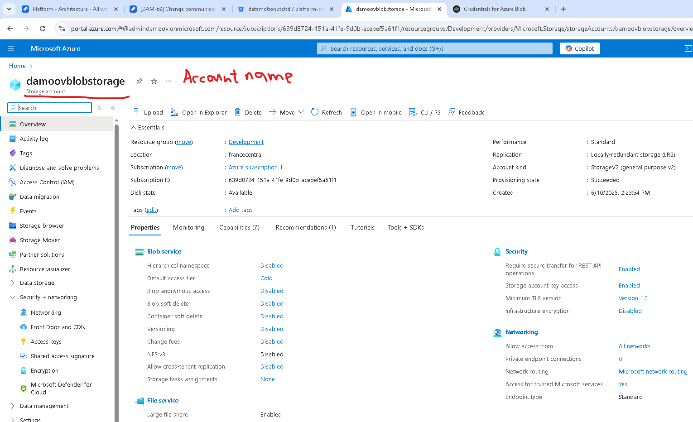Open Resource visualizer
Viewport: 693px width, 422px height.
(x=45, y=269)
